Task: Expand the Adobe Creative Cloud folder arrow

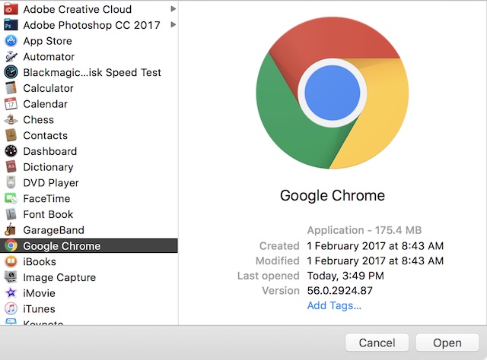Action: pyautogui.click(x=173, y=9)
